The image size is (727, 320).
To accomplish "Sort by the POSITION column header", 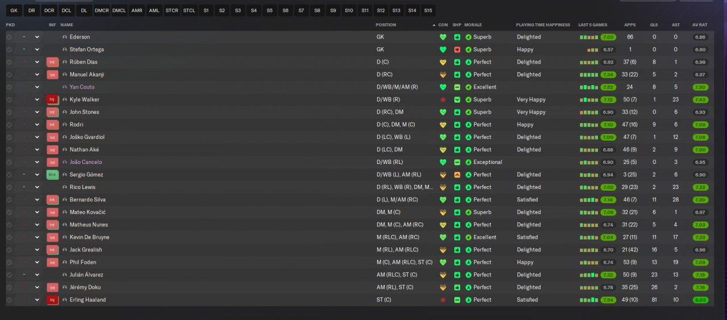I will point(386,25).
